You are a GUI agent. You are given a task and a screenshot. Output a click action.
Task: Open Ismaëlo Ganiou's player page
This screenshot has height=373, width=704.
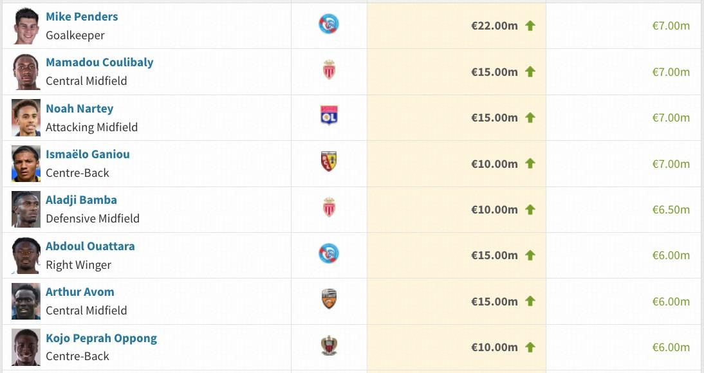88,154
